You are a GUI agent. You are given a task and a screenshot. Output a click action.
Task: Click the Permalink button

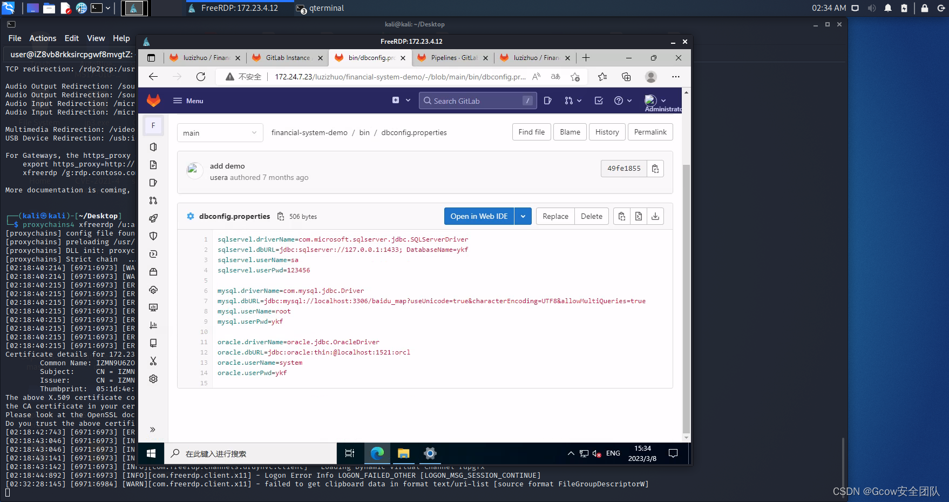click(650, 132)
